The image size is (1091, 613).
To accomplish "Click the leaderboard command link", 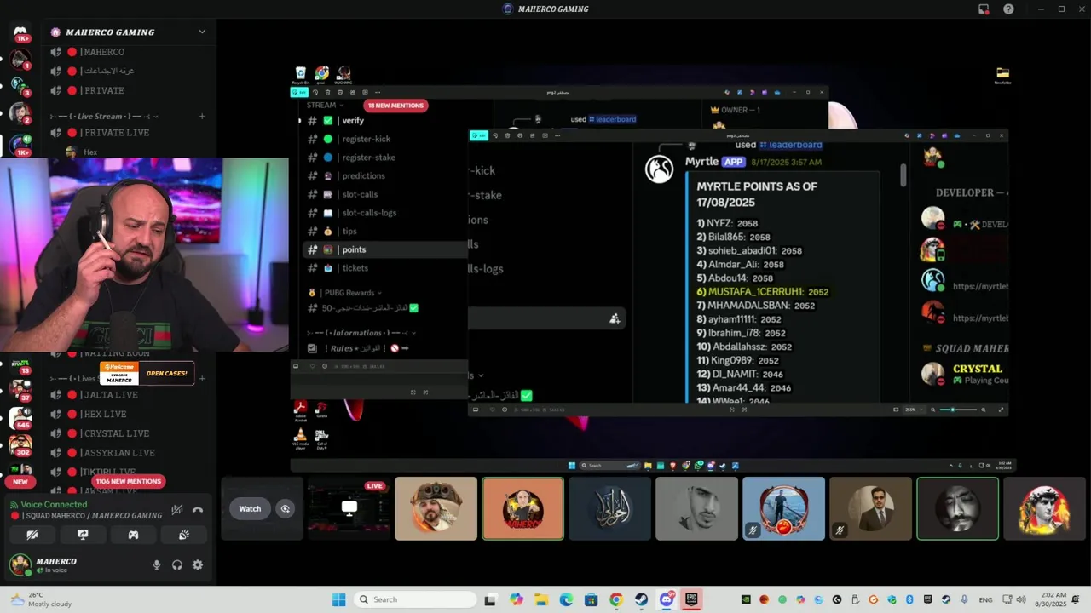I will point(790,145).
